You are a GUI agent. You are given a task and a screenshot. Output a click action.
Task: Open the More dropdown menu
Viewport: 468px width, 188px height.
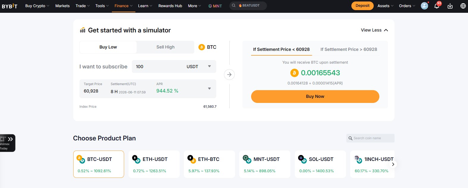tap(195, 6)
